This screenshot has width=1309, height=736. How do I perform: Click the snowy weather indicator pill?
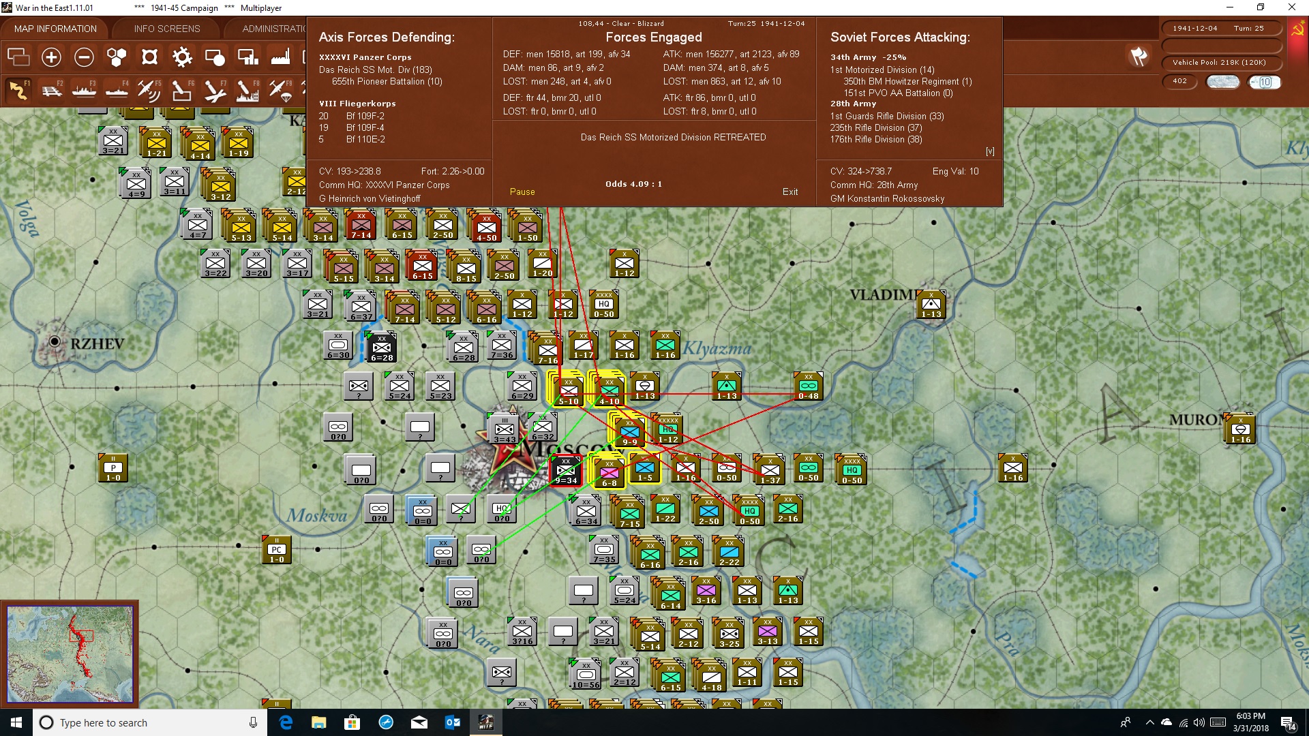(1223, 82)
